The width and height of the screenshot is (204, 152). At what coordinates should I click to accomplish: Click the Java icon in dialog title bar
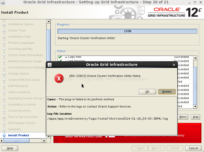pos(49,65)
